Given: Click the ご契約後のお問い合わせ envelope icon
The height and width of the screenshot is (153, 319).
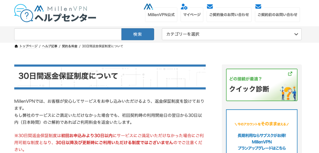Looking at the screenshot, I should click(210, 6).
